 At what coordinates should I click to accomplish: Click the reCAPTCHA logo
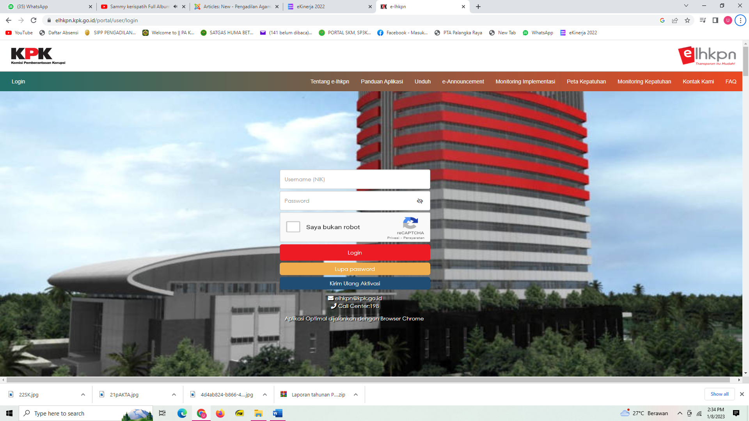pyautogui.click(x=410, y=223)
